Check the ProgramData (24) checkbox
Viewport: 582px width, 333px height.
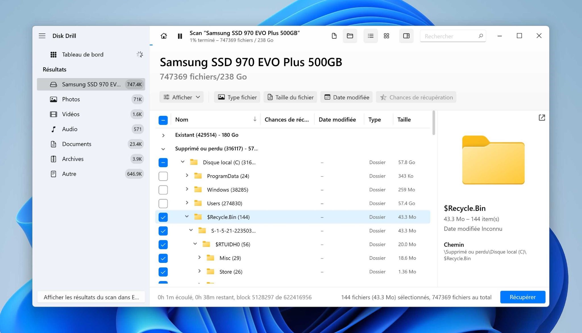tap(163, 176)
